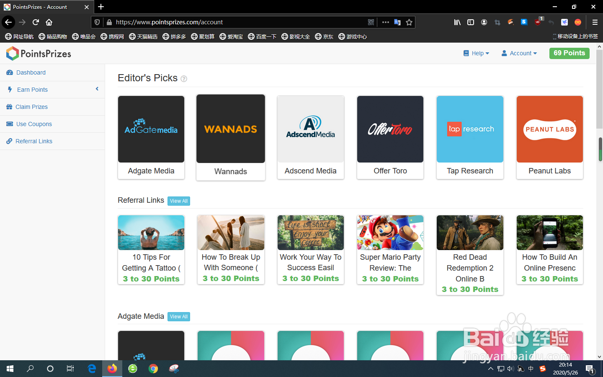Open the notification center icon
The image size is (603, 377).
pyautogui.click(x=590, y=369)
